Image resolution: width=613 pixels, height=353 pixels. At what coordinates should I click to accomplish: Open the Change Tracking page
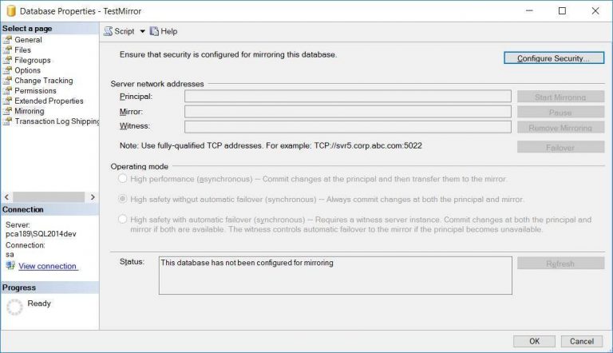(x=43, y=81)
